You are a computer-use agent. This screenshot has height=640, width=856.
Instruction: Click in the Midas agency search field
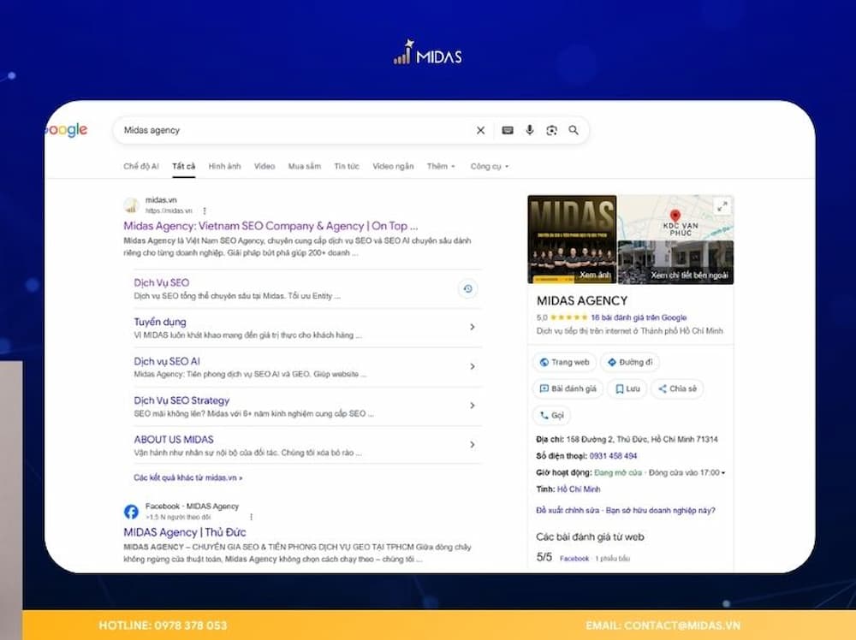[x=294, y=130]
